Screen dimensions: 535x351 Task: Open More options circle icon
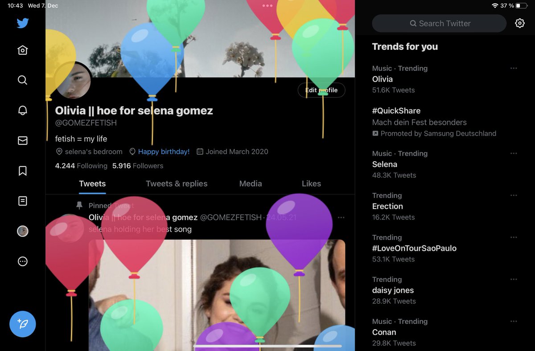click(x=23, y=261)
